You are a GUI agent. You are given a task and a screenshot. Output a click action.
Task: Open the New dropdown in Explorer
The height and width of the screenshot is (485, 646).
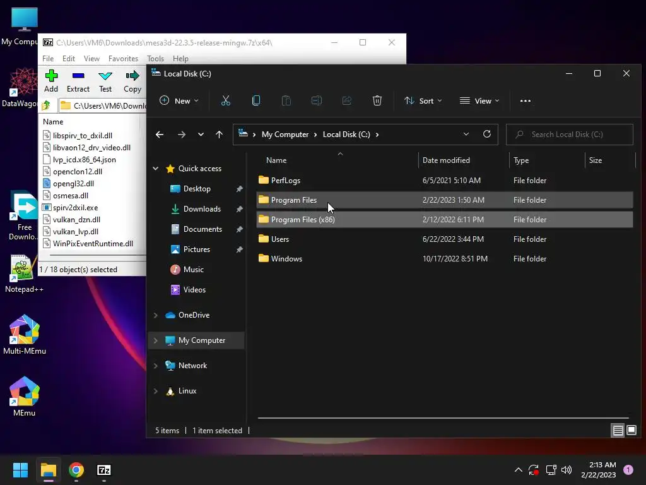click(x=179, y=100)
